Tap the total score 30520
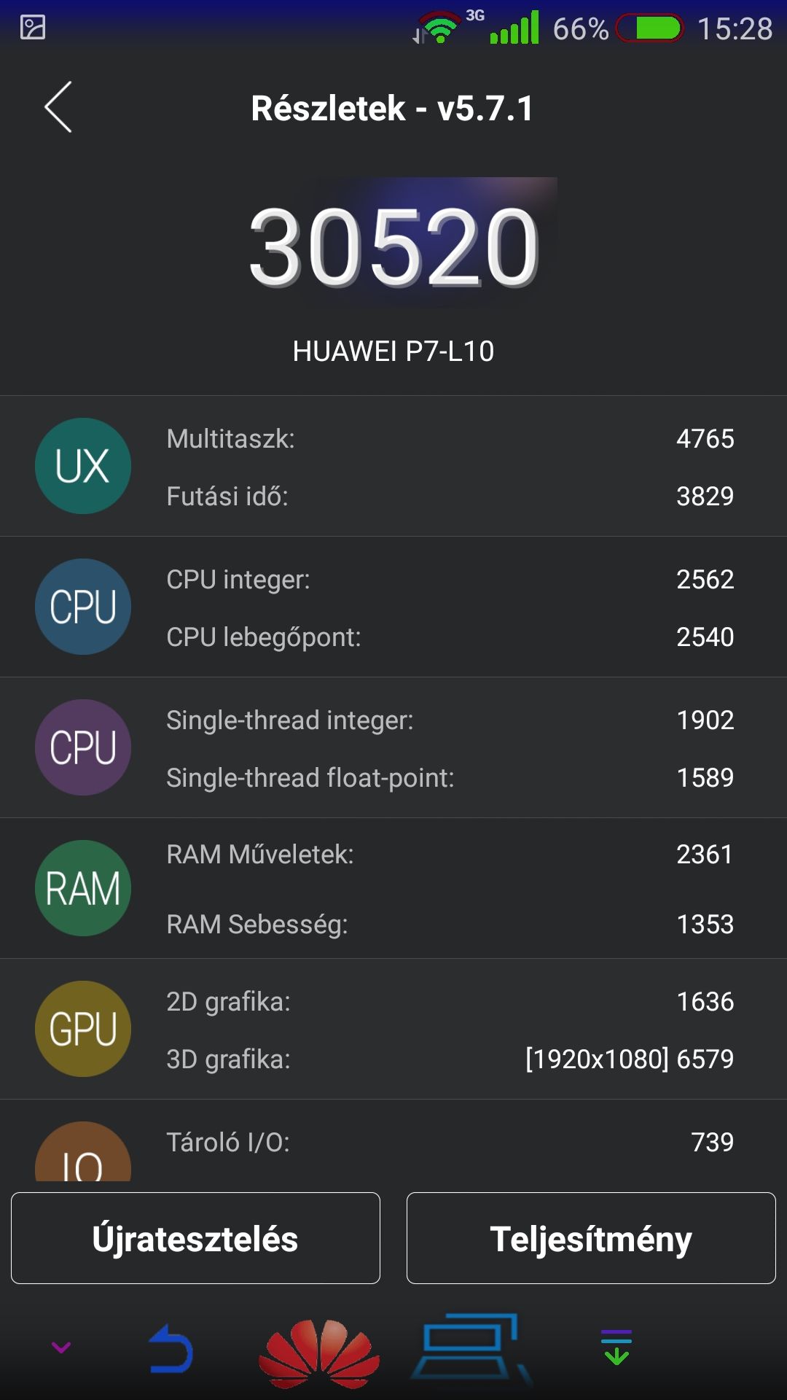The height and width of the screenshot is (1400, 787). 393,246
